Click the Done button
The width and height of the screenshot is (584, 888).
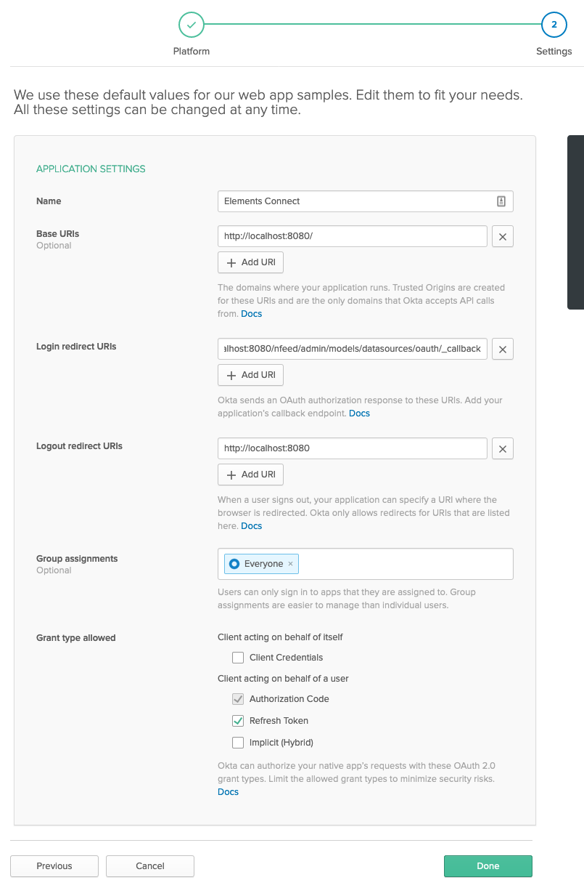tap(488, 866)
